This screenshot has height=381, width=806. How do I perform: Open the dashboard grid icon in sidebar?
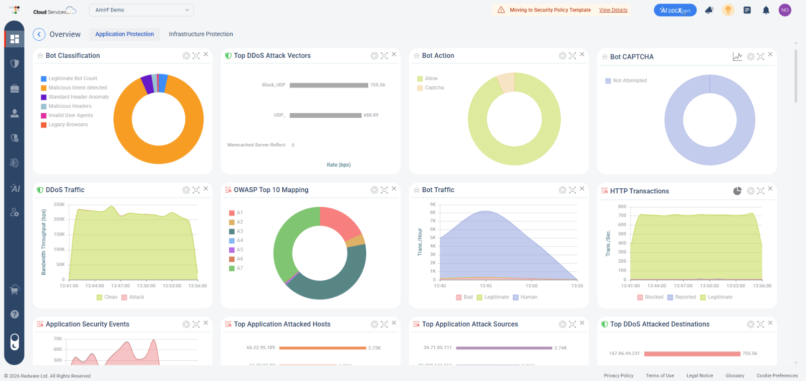coord(15,39)
